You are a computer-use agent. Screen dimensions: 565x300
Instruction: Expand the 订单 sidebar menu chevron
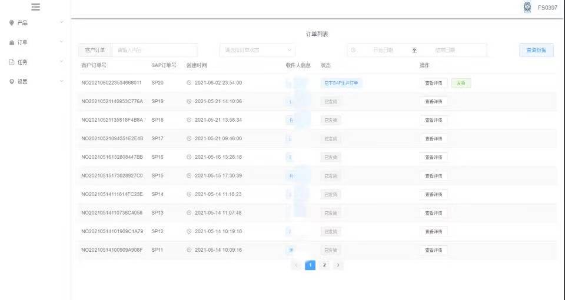coord(62,42)
